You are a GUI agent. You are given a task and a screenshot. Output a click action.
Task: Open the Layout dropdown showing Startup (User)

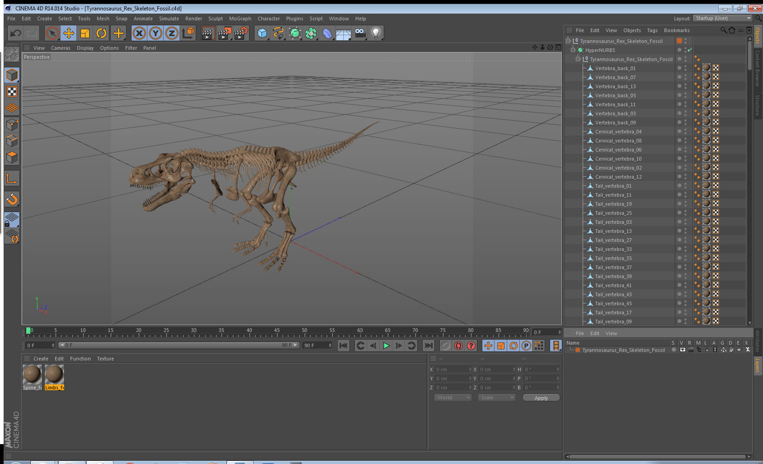pyautogui.click(x=723, y=18)
